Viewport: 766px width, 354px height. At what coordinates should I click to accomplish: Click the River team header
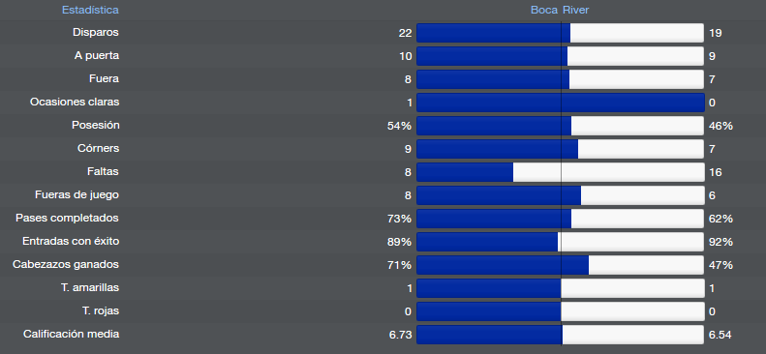pos(575,10)
